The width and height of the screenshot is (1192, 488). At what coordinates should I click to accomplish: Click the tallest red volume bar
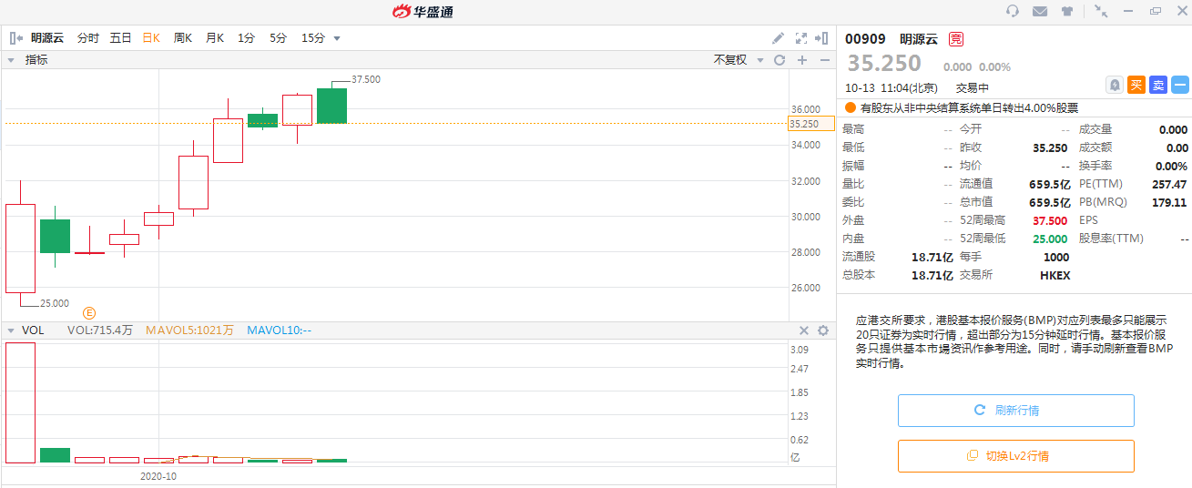pos(20,402)
